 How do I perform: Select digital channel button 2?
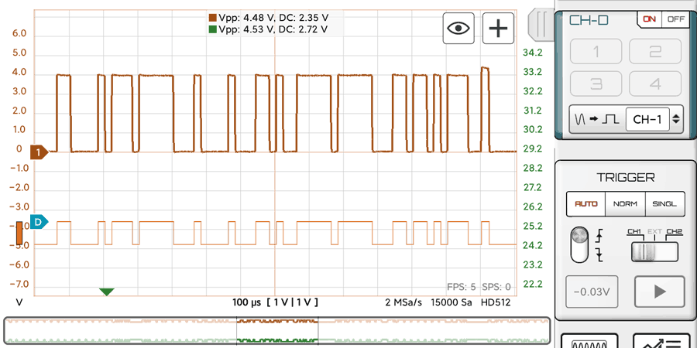[x=654, y=52]
